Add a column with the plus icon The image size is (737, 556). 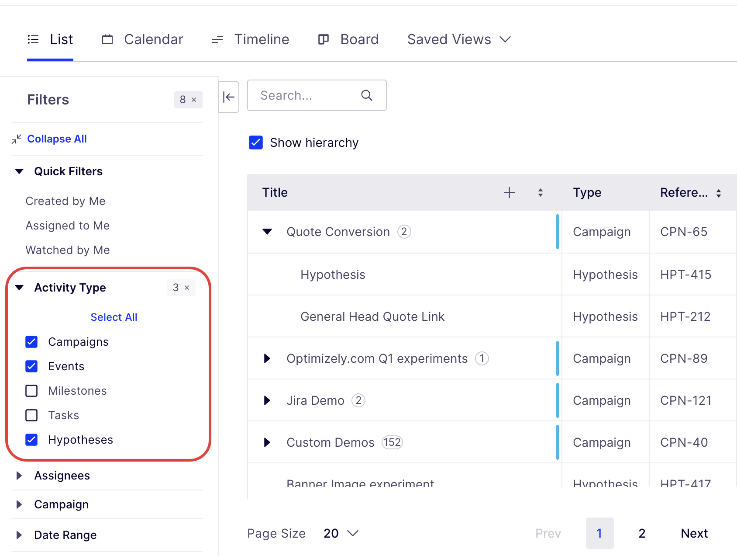pos(509,193)
